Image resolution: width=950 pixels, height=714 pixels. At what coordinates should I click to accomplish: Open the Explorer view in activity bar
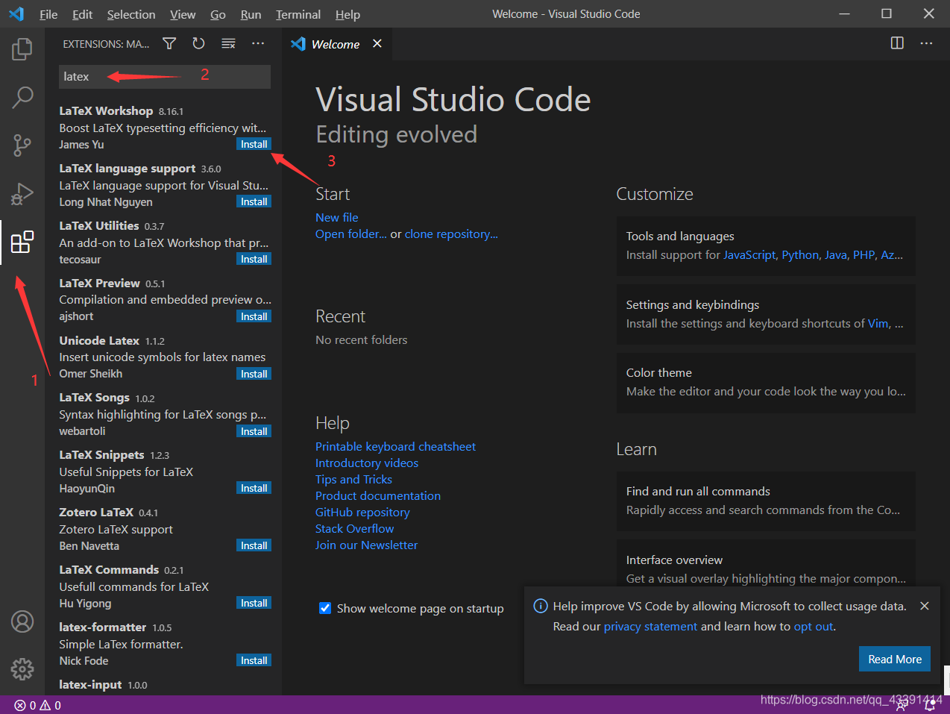click(22, 49)
